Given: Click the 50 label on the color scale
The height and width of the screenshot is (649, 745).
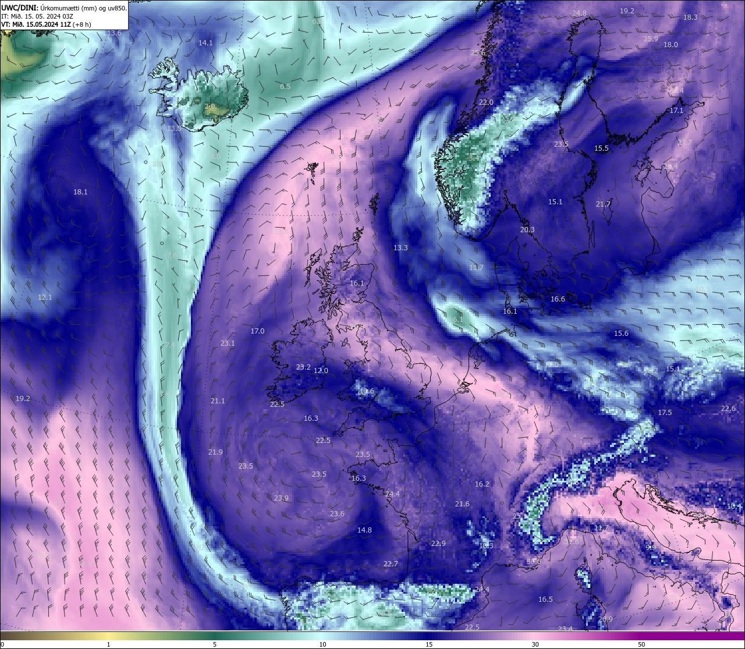Looking at the screenshot, I should coord(641,644).
